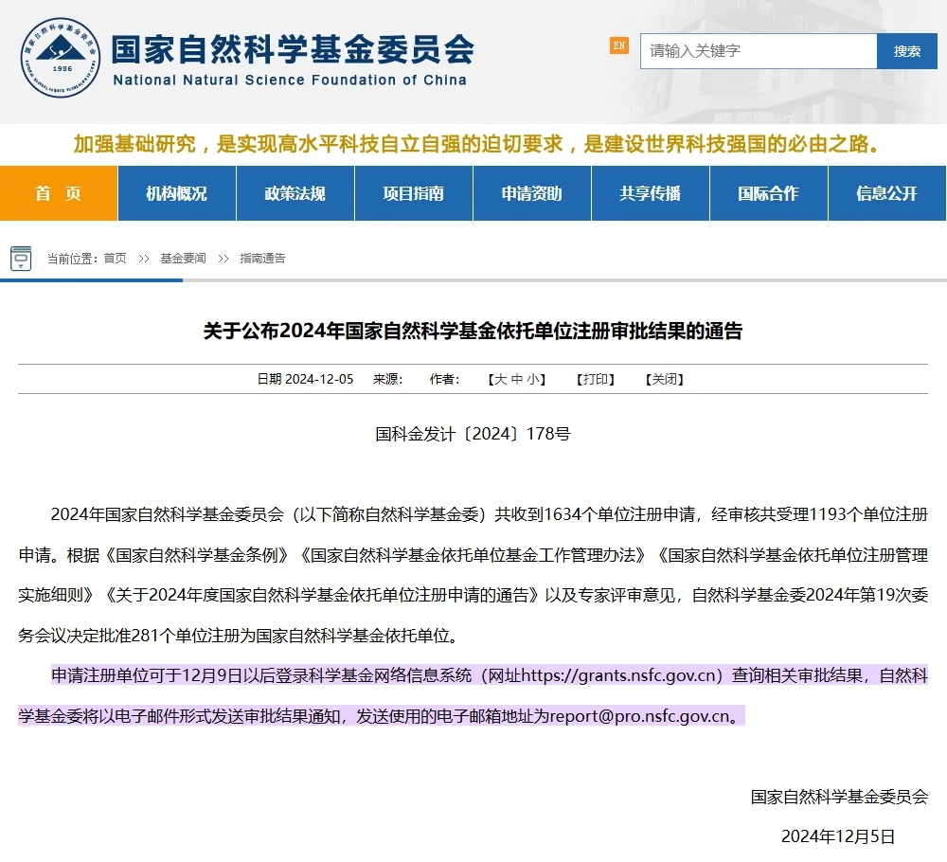Open the 机构概况 menu
947x862 pixels.
[x=176, y=193]
